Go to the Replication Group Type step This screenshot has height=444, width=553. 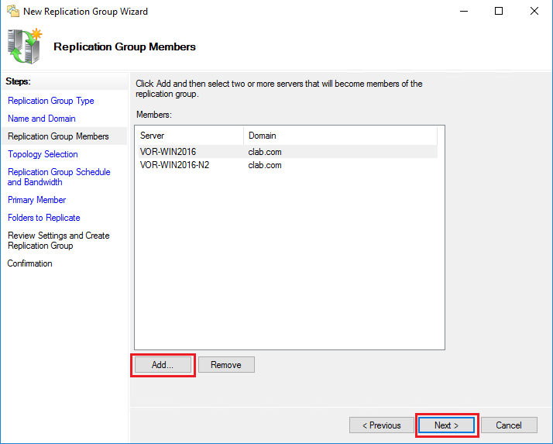click(x=51, y=101)
